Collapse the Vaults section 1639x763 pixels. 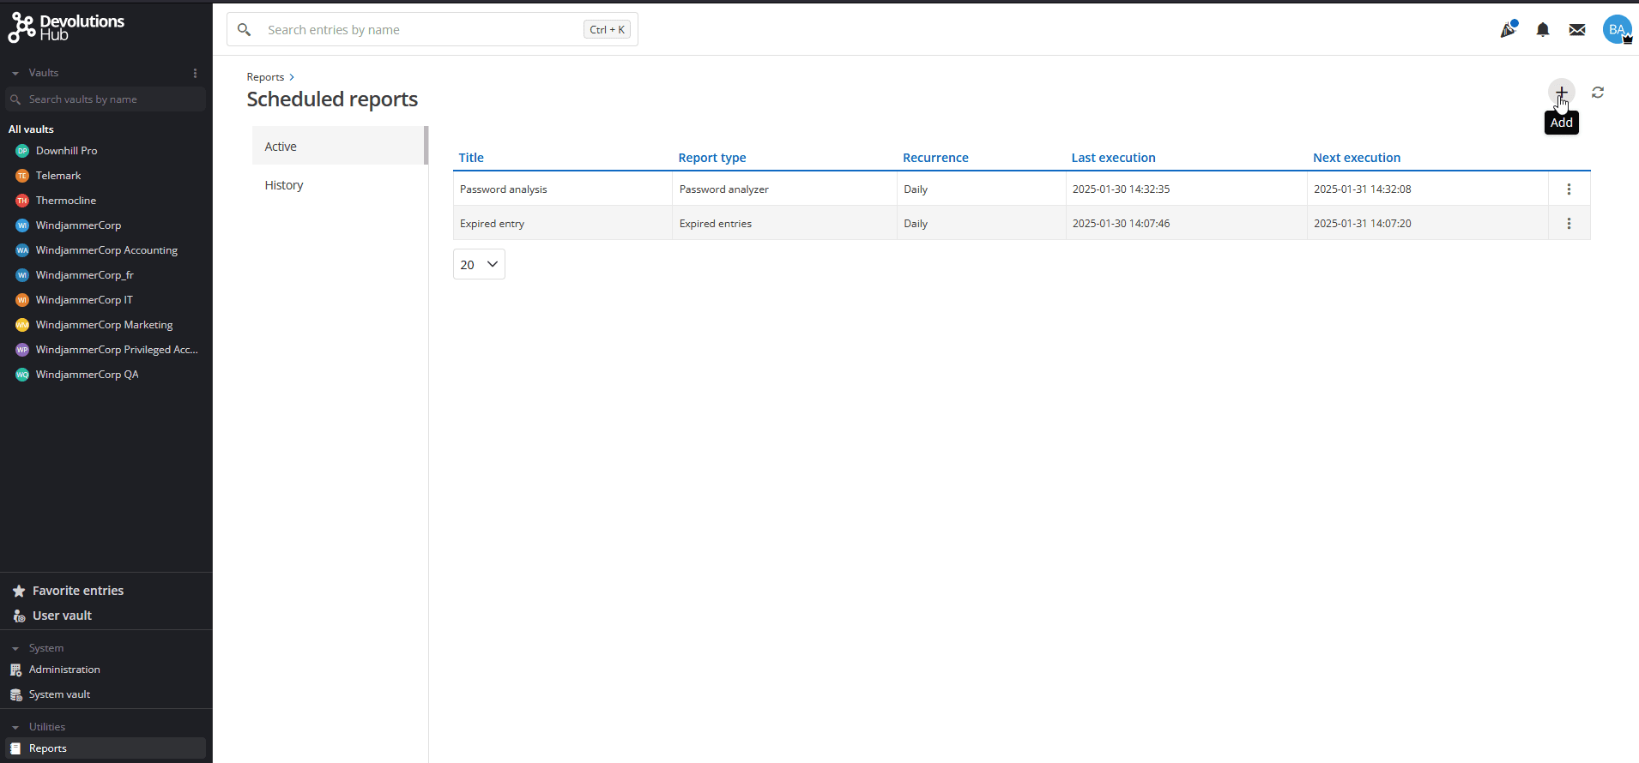click(15, 74)
